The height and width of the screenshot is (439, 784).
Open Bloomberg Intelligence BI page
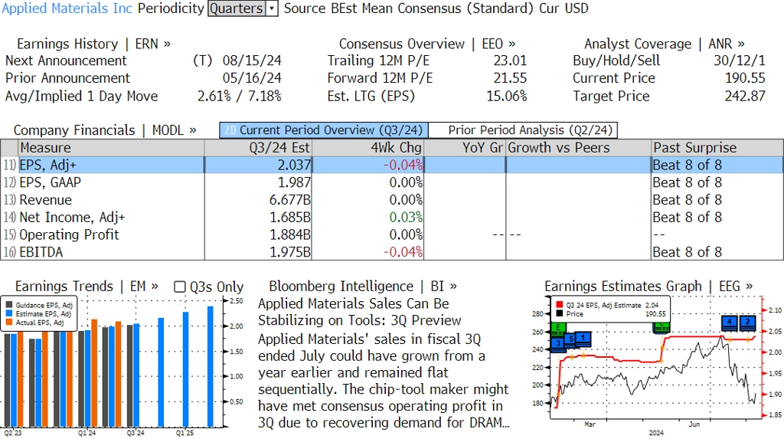[x=363, y=287]
